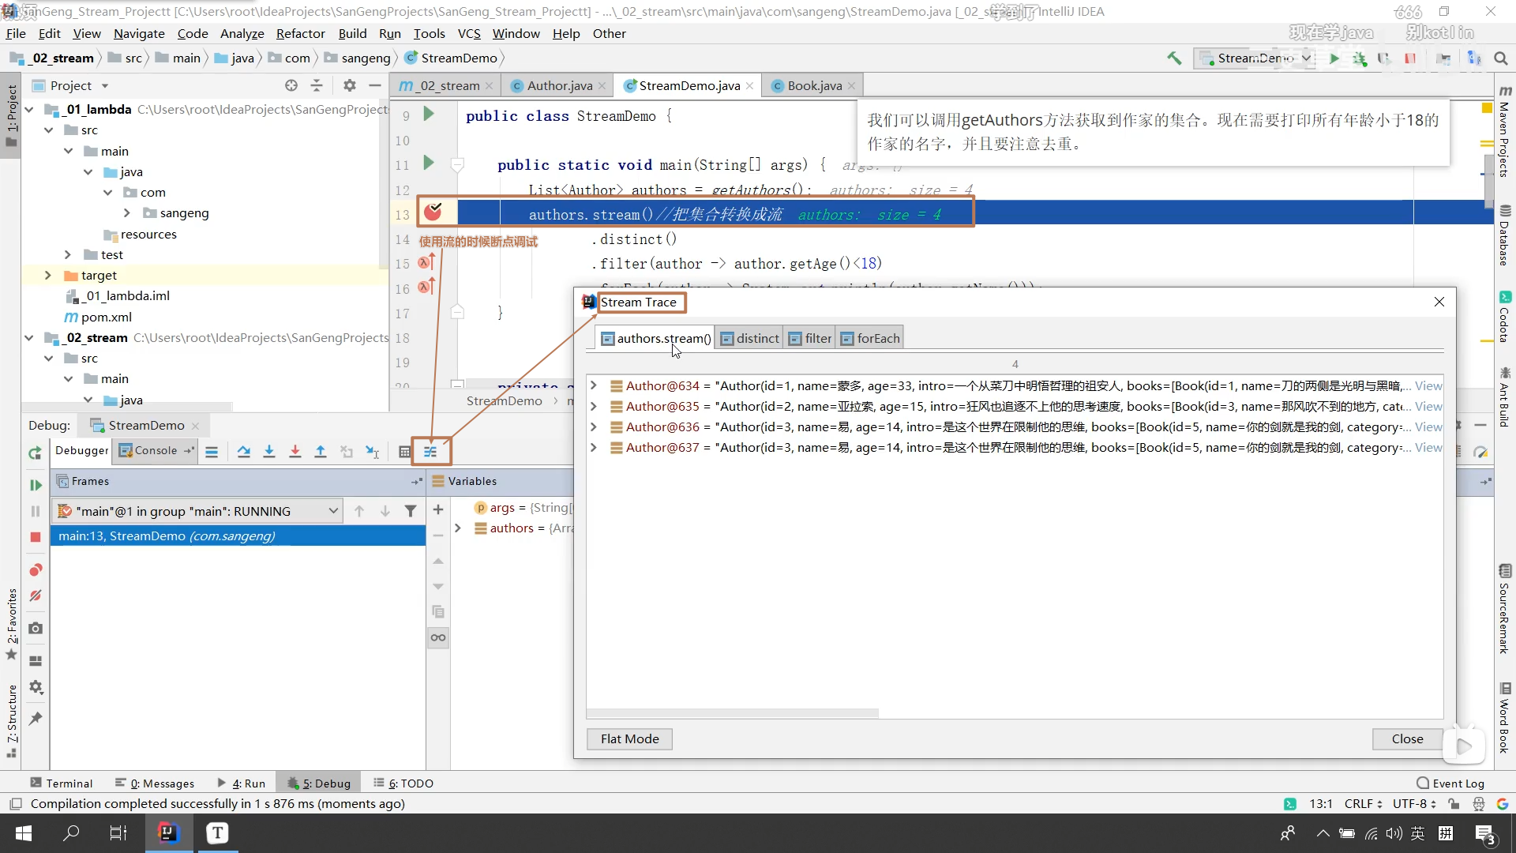Expand the authors variable in Variables pane
1516x853 pixels.
(x=458, y=528)
